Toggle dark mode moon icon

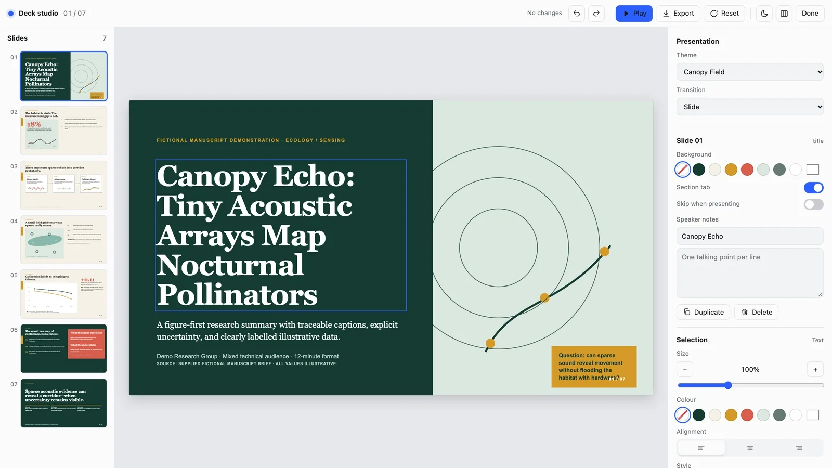point(764,14)
